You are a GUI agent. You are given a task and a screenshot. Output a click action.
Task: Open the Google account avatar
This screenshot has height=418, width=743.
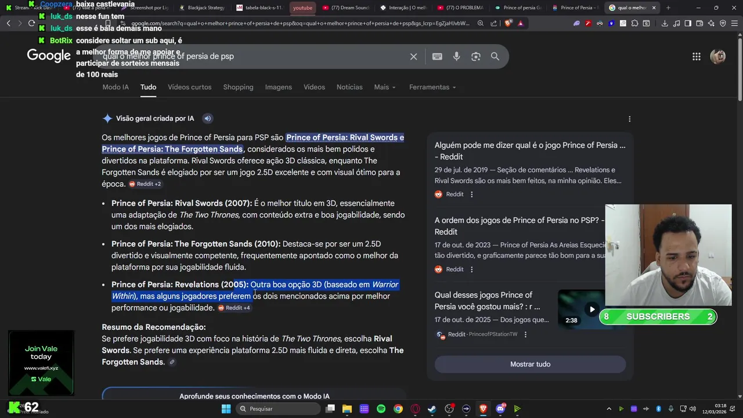(x=718, y=56)
